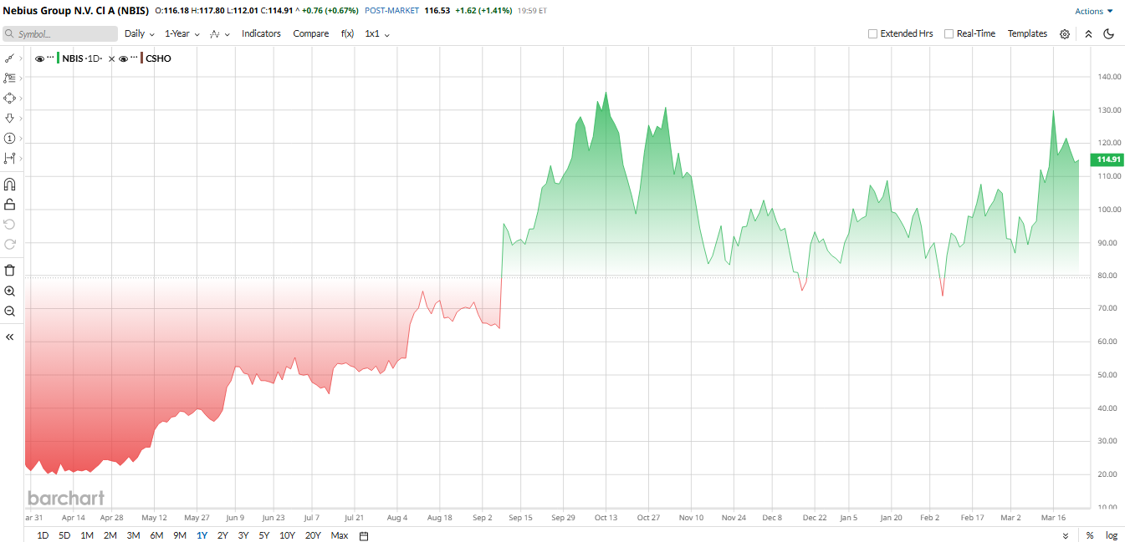Click the undo arrow icon
The height and width of the screenshot is (542, 1125).
click(10, 224)
